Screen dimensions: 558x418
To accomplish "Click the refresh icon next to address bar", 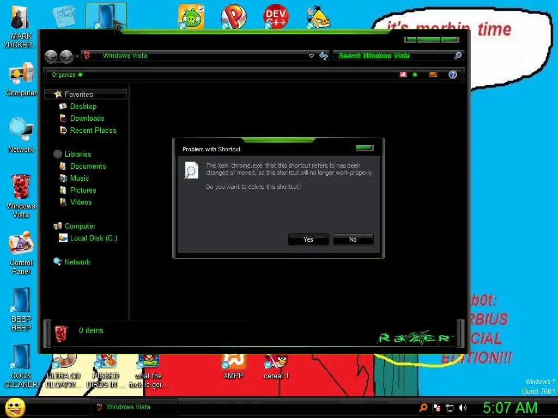I will coord(324,56).
